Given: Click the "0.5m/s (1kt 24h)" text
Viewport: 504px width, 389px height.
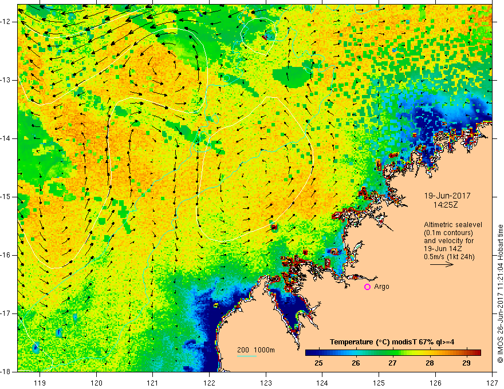Looking at the screenshot, I should pos(450,257).
